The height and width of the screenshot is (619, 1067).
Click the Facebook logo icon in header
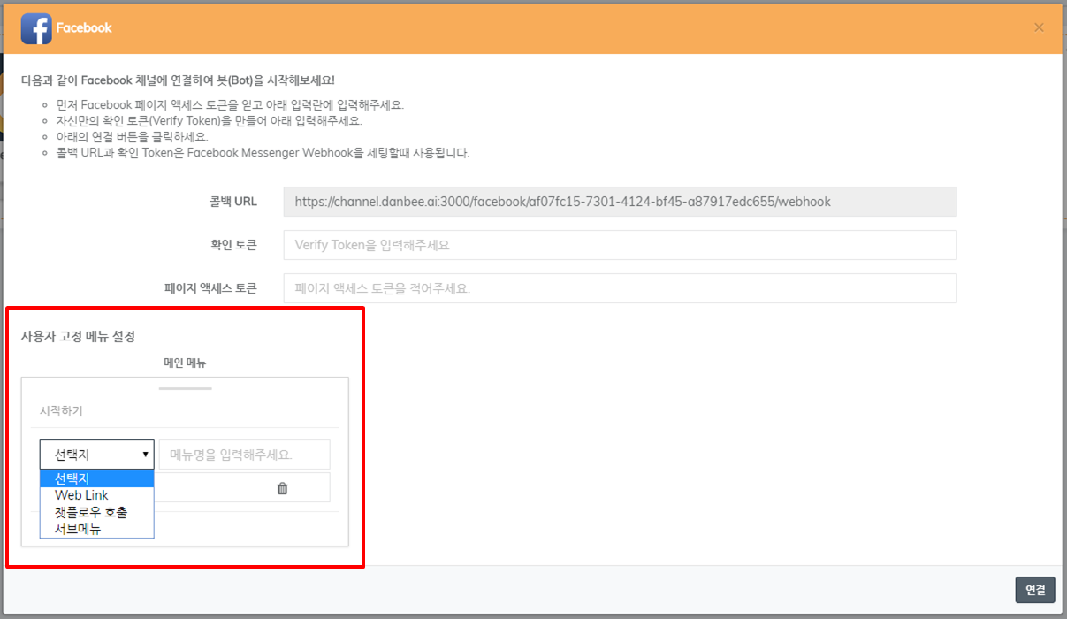(x=36, y=28)
